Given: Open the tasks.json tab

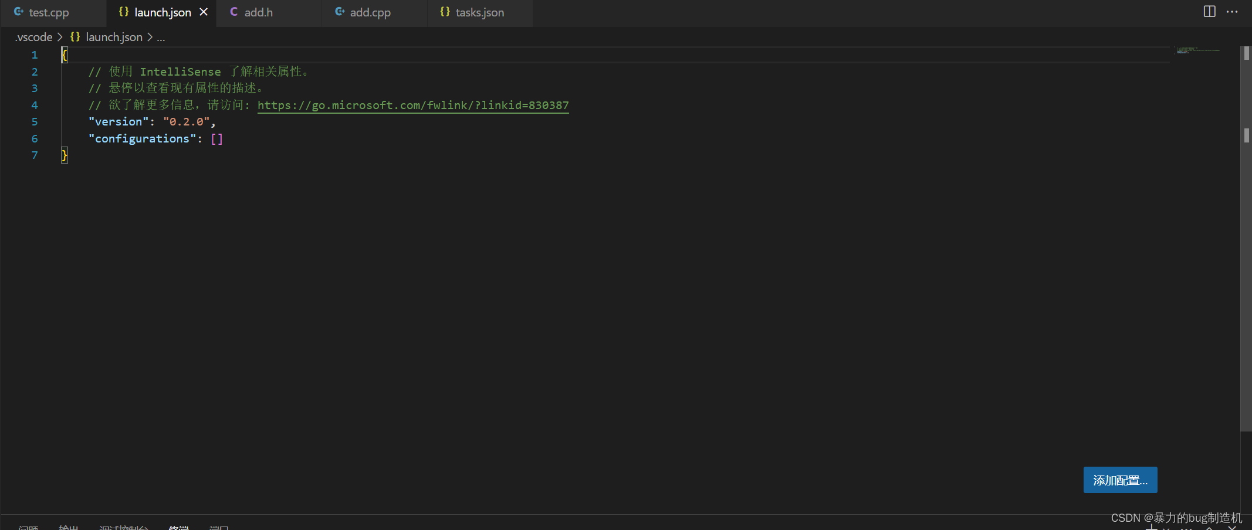Looking at the screenshot, I should [479, 12].
